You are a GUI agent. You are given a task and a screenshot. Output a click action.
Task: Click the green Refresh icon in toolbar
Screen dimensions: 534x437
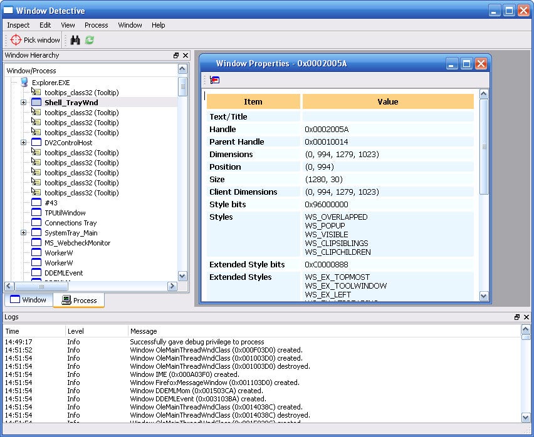coord(90,40)
